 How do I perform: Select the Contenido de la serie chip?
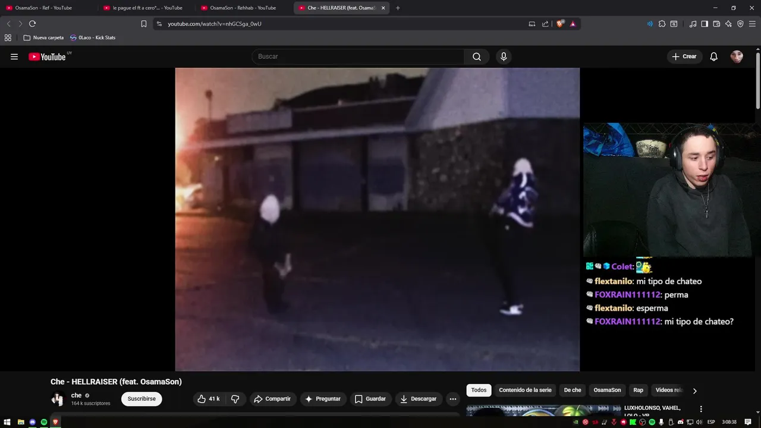coord(525,391)
